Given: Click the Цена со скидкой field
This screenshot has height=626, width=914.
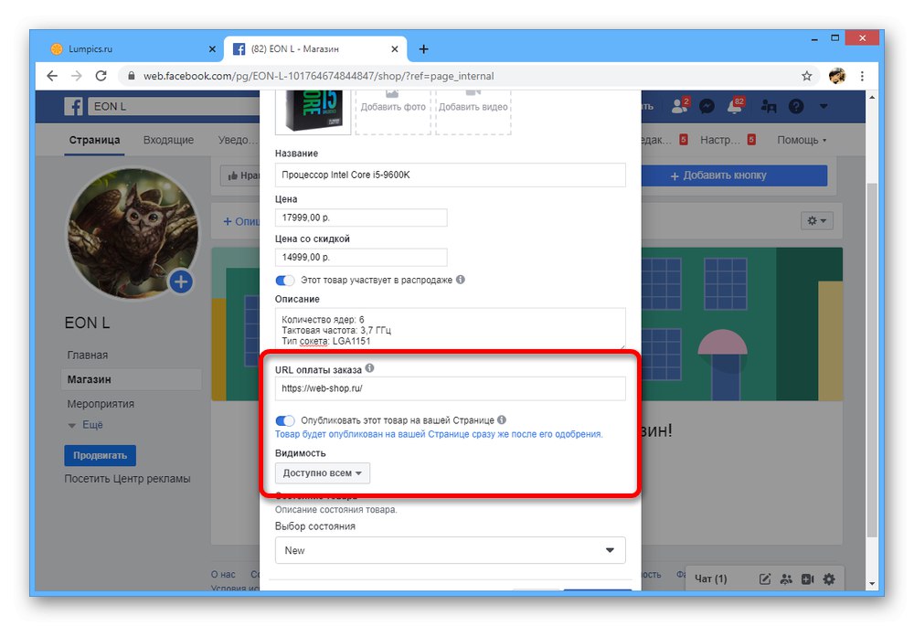Looking at the screenshot, I should (361, 257).
